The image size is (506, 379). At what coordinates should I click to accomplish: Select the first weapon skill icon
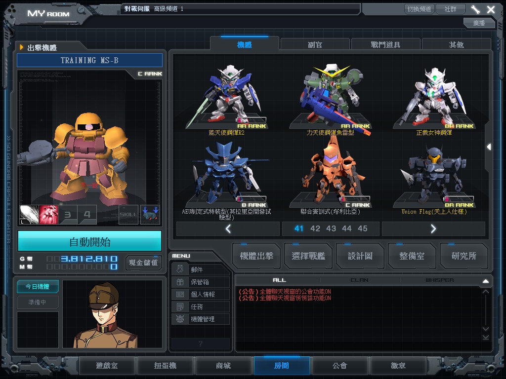[x=29, y=215]
